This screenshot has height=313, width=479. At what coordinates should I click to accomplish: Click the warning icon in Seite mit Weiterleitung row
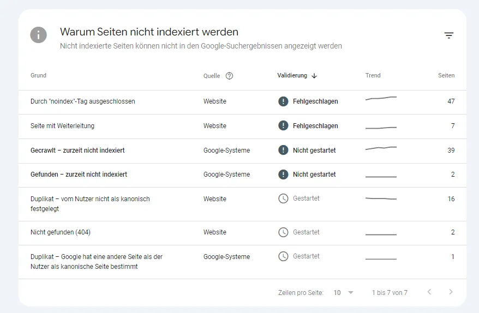(x=283, y=125)
